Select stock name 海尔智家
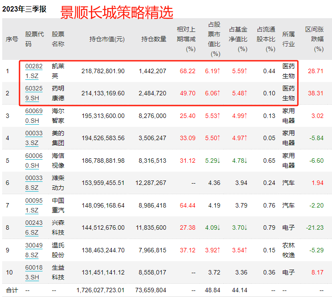The image size is (332, 298). pyautogui.click(x=58, y=116)
